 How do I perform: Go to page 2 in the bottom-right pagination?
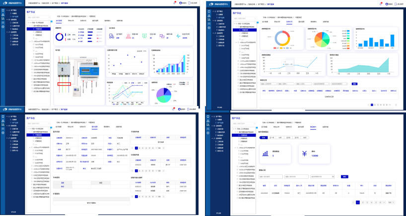coord(362,202)
